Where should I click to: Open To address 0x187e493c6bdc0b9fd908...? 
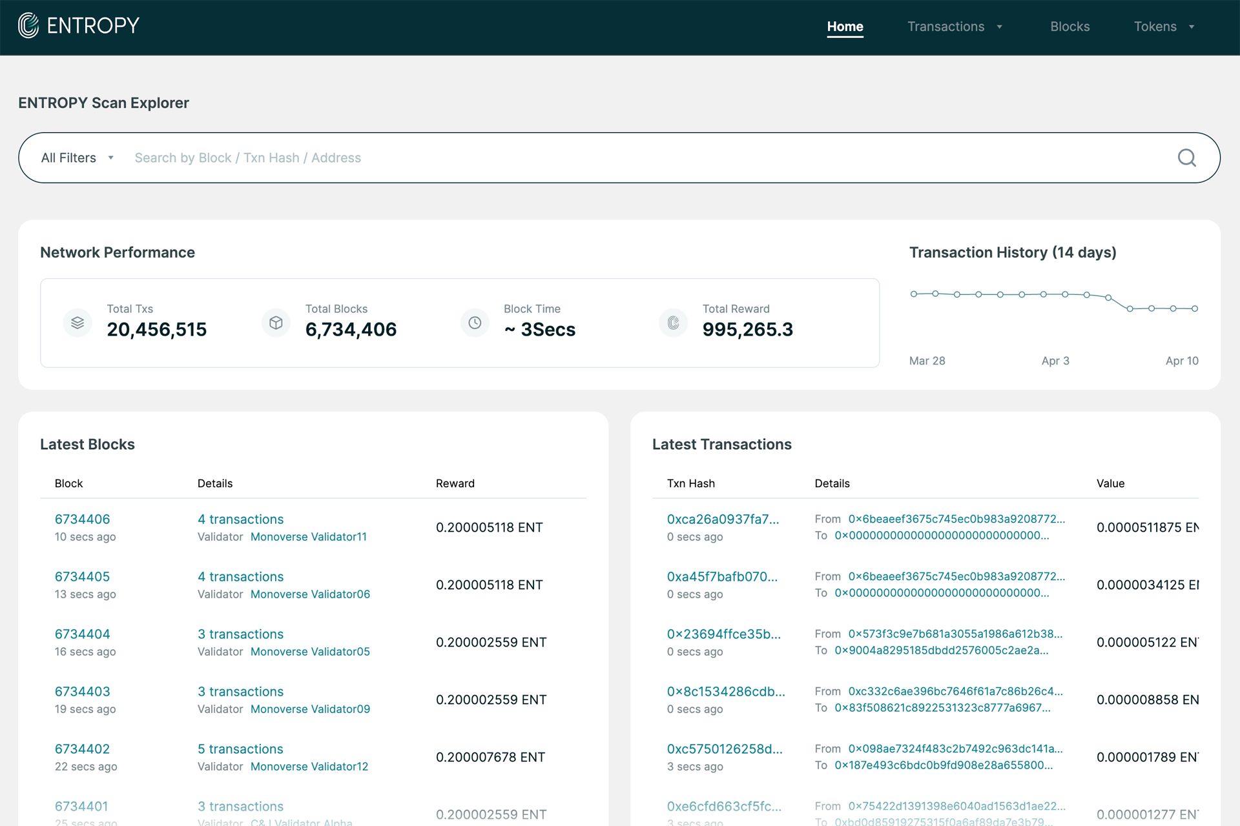pos(944,765)
